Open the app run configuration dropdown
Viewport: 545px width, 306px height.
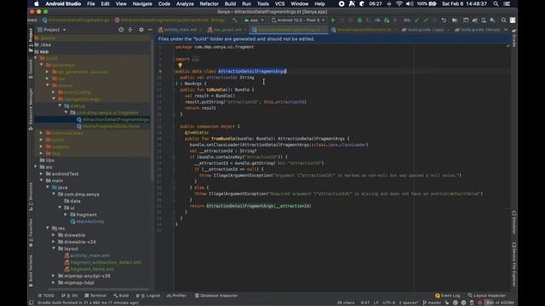pos(254,20)
